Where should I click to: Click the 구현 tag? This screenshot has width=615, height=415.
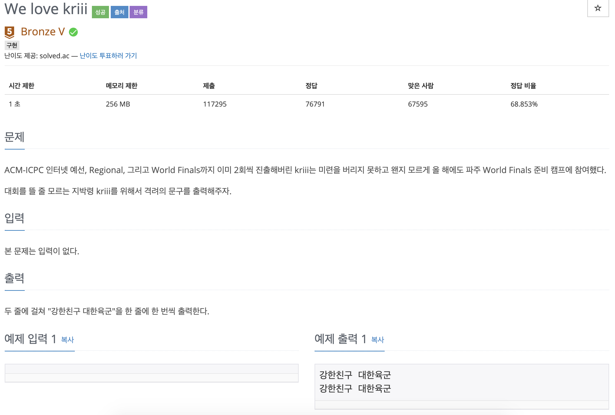click(x=12, y=45)
